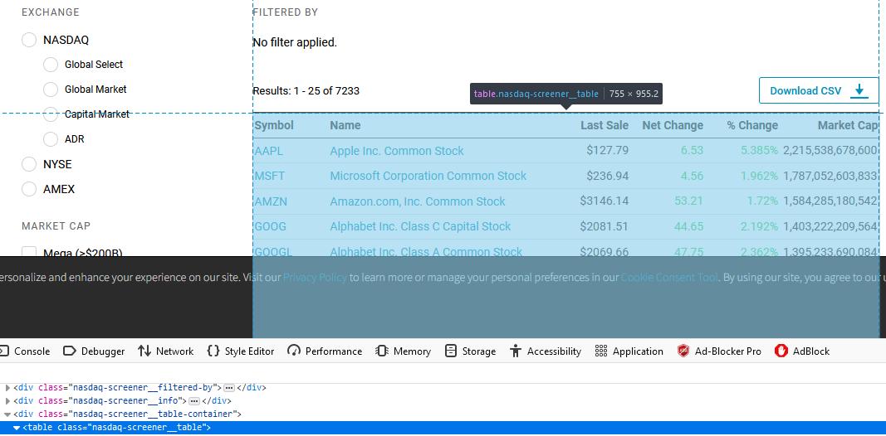Select the Global Market radio option
Screen dimensions: 886x436
pos(51,90)
